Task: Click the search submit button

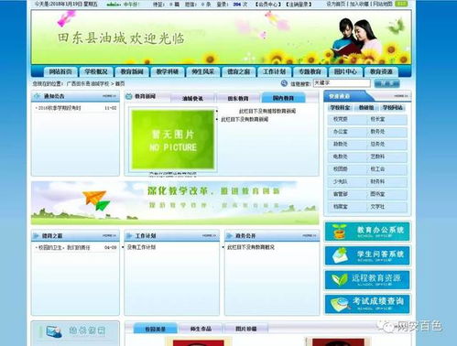Action: (387, 83)
